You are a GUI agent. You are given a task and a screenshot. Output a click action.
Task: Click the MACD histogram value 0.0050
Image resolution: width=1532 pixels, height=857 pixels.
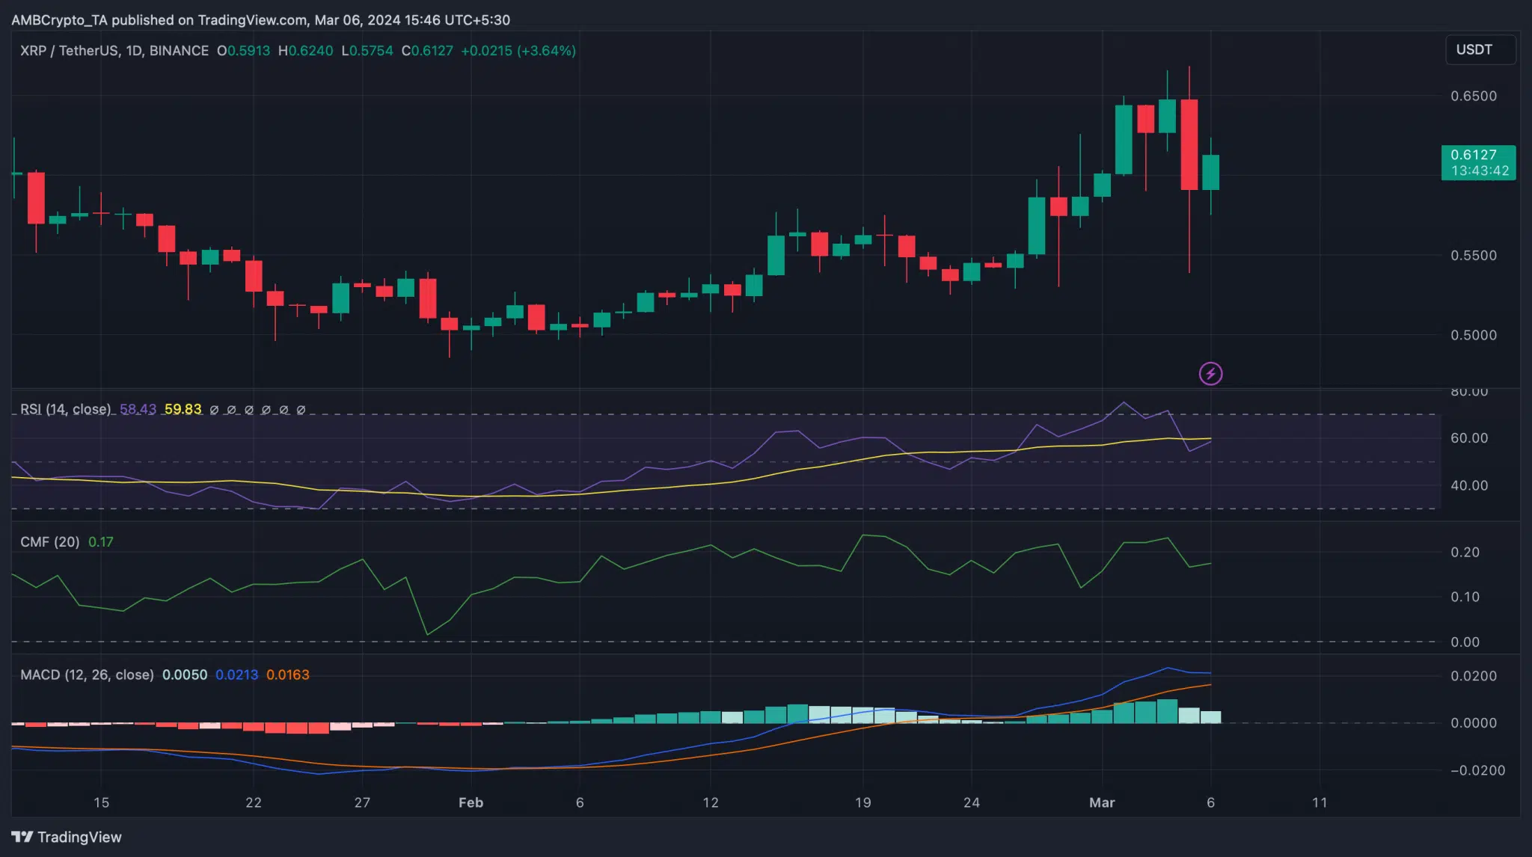tap(185, 675)
